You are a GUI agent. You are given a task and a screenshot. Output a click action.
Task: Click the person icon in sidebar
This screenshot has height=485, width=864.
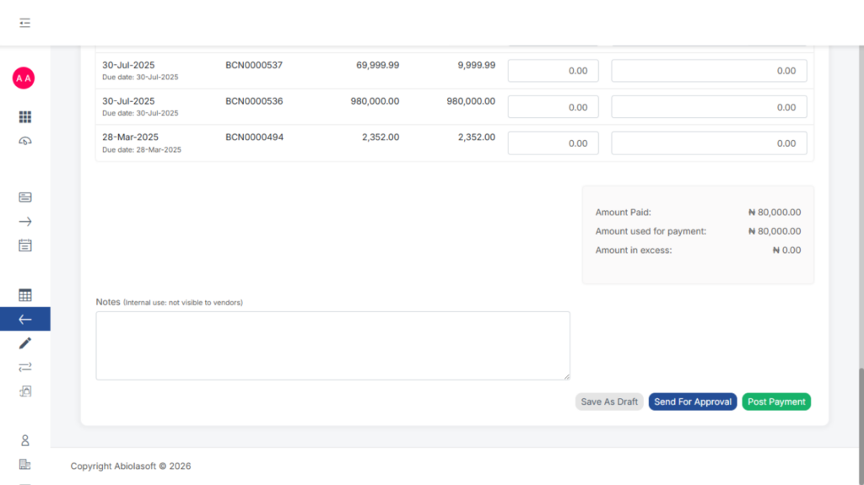[x=24, y=440]
